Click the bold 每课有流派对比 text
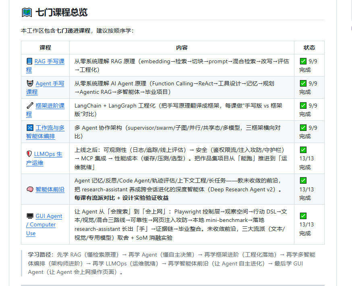 click(x=122, y=198)
